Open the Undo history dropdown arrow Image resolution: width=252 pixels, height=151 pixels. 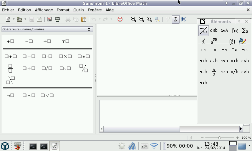(x=100, y=19)
